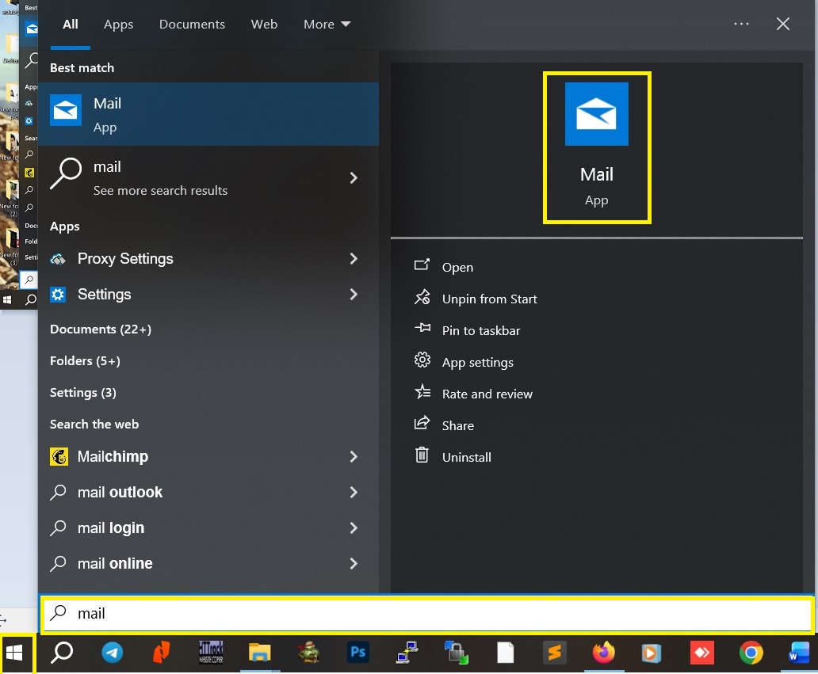Close the search panel with X
Viewport: 818px width, 674px height.
point(782,24)
